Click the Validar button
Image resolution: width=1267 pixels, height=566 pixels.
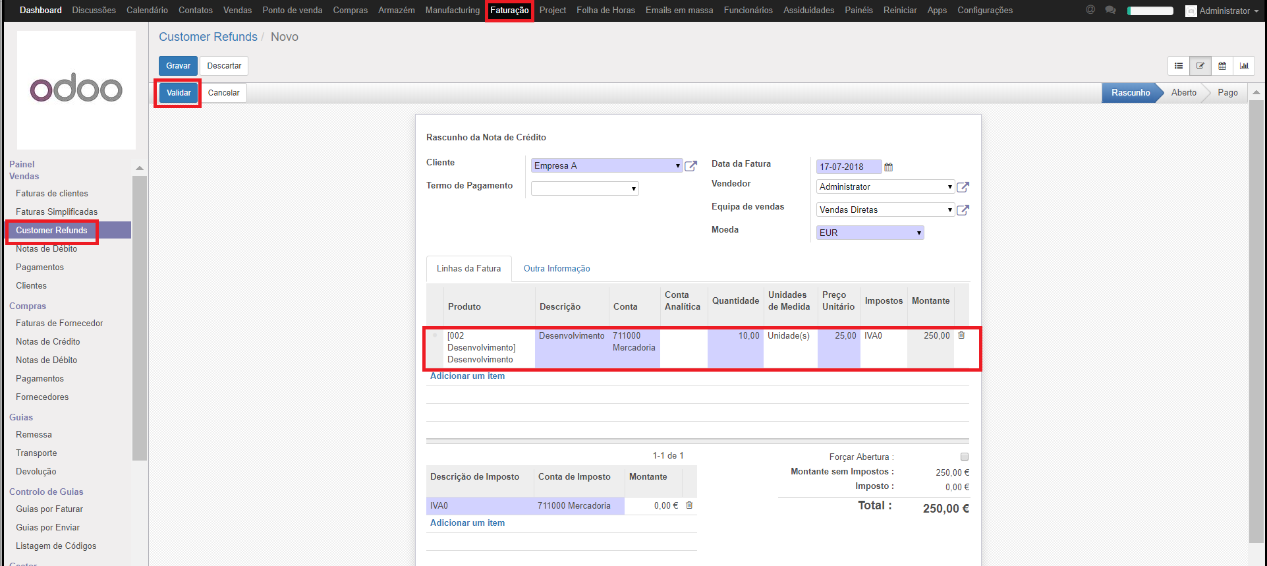(x=179, y=93)
